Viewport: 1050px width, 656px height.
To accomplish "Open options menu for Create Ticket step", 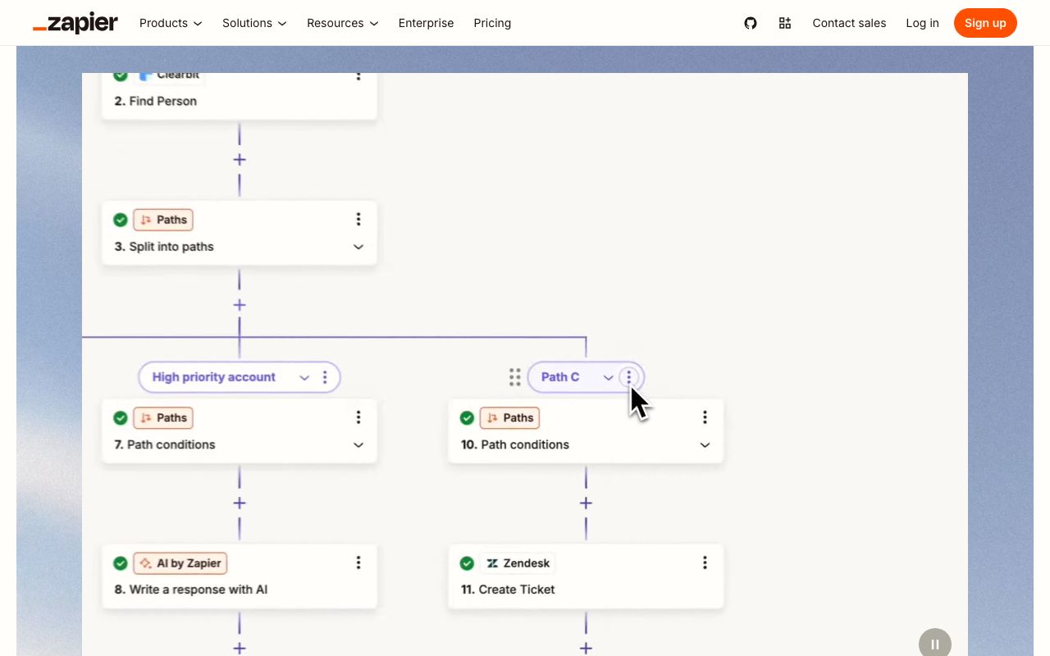I will click(705, 563).
